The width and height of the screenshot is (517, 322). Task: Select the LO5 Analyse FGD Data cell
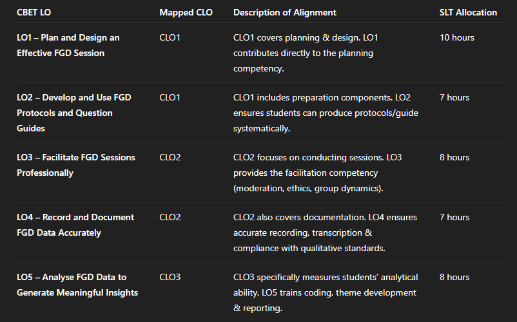click(77, 285)
